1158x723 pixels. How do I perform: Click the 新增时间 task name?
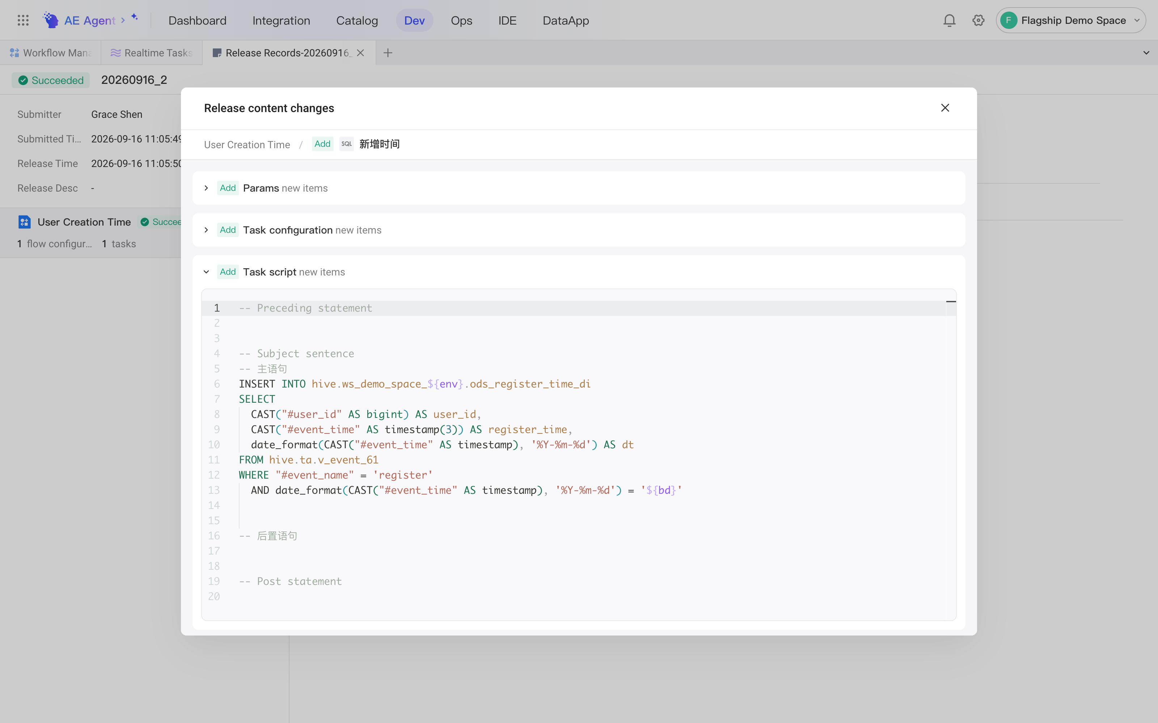[380, 144]
